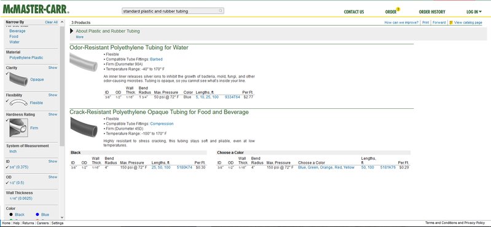Click the Compression tube fittings link
This screenshot has height=227, width=491.
(162, 124)
